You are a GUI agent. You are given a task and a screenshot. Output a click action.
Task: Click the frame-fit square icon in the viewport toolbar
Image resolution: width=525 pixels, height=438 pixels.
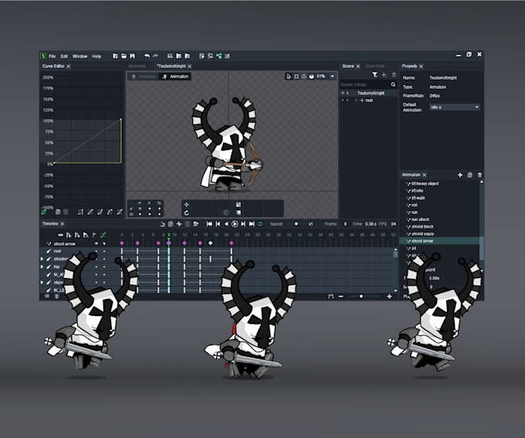(x=296, y=76)
